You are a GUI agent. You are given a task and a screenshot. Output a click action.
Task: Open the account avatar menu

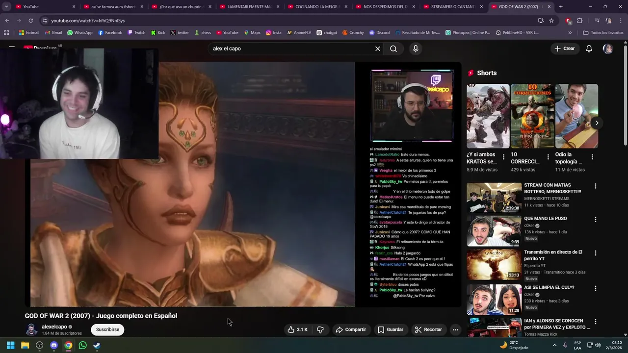coord(608,49)
